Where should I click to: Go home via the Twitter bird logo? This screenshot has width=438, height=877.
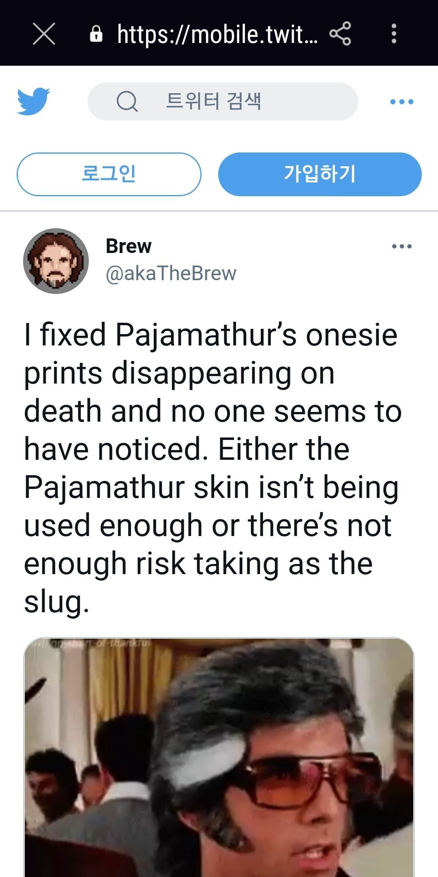point(33,101)
